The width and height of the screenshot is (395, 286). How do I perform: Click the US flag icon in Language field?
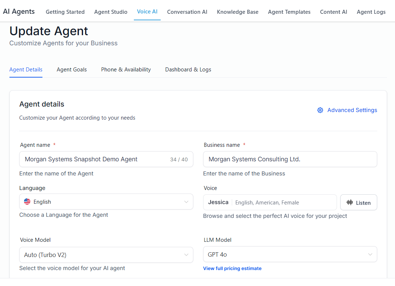click(27, 202)
